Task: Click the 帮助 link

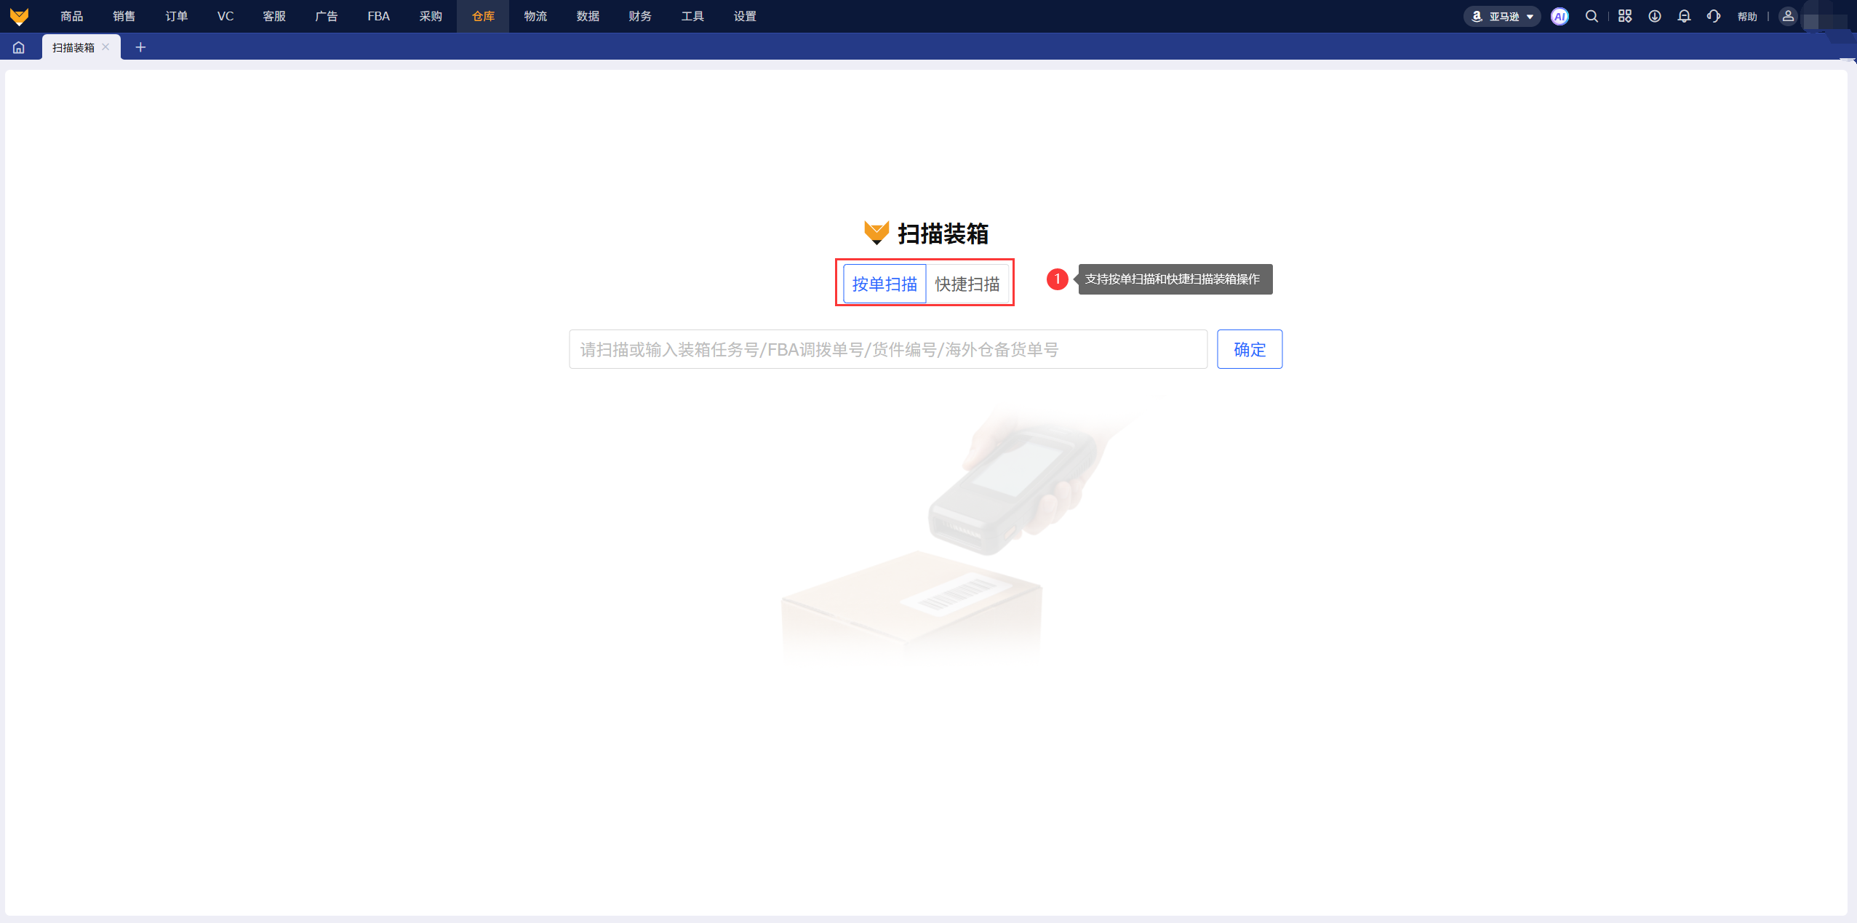Action: click(1746, 16)
